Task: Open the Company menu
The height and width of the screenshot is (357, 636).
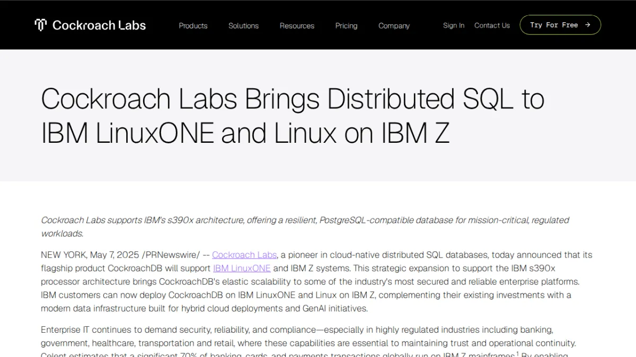Action: 394,25
